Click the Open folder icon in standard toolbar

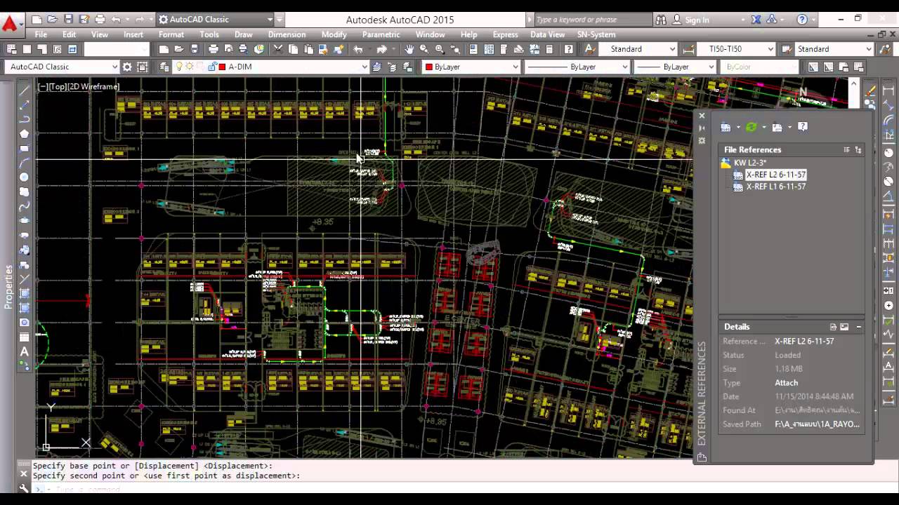click(178, 49)
